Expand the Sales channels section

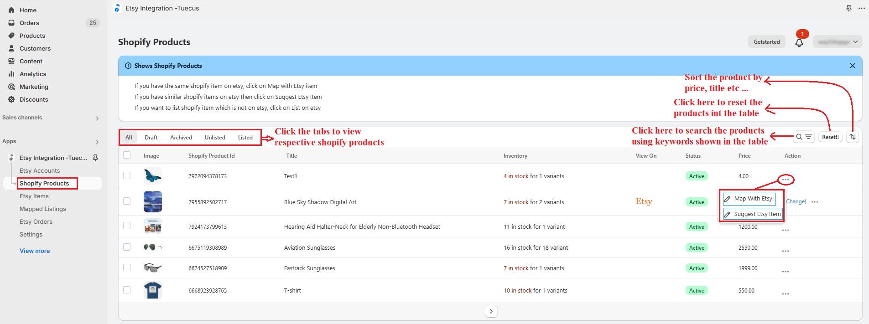click(97, 118)
